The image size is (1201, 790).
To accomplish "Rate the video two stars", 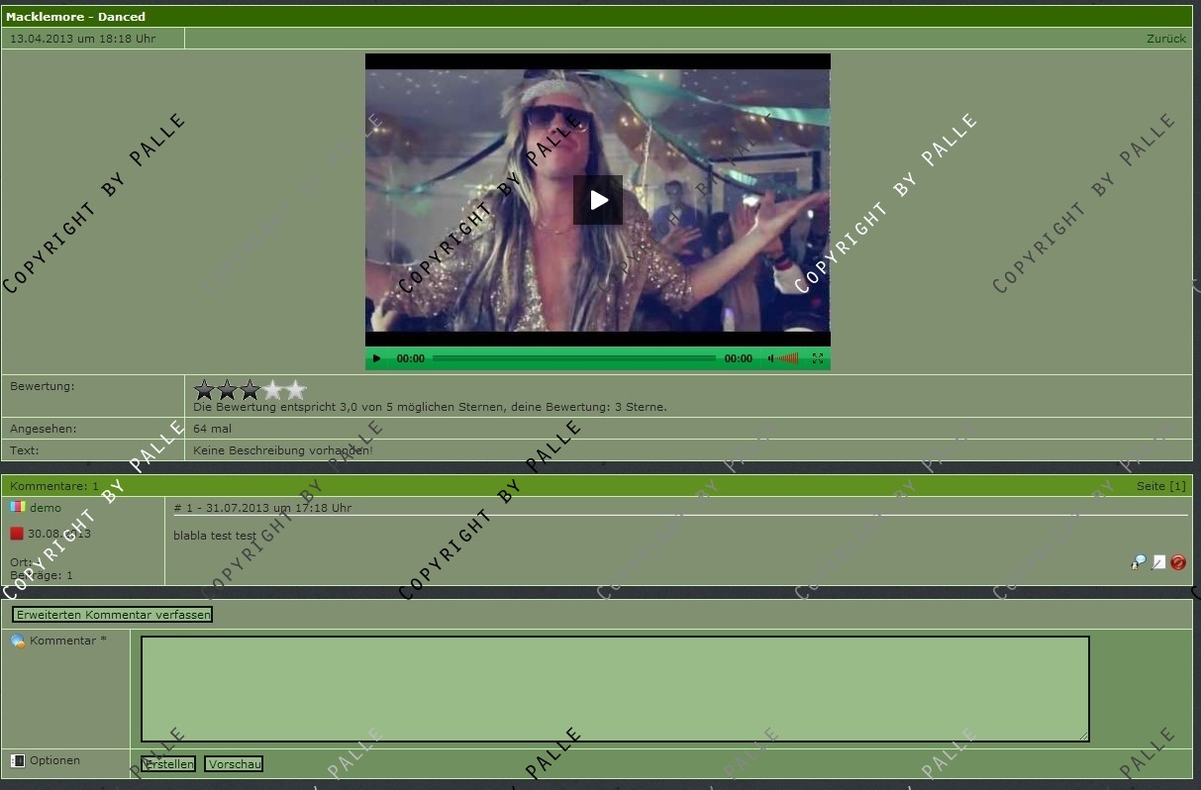I will [x=228, y=390].
